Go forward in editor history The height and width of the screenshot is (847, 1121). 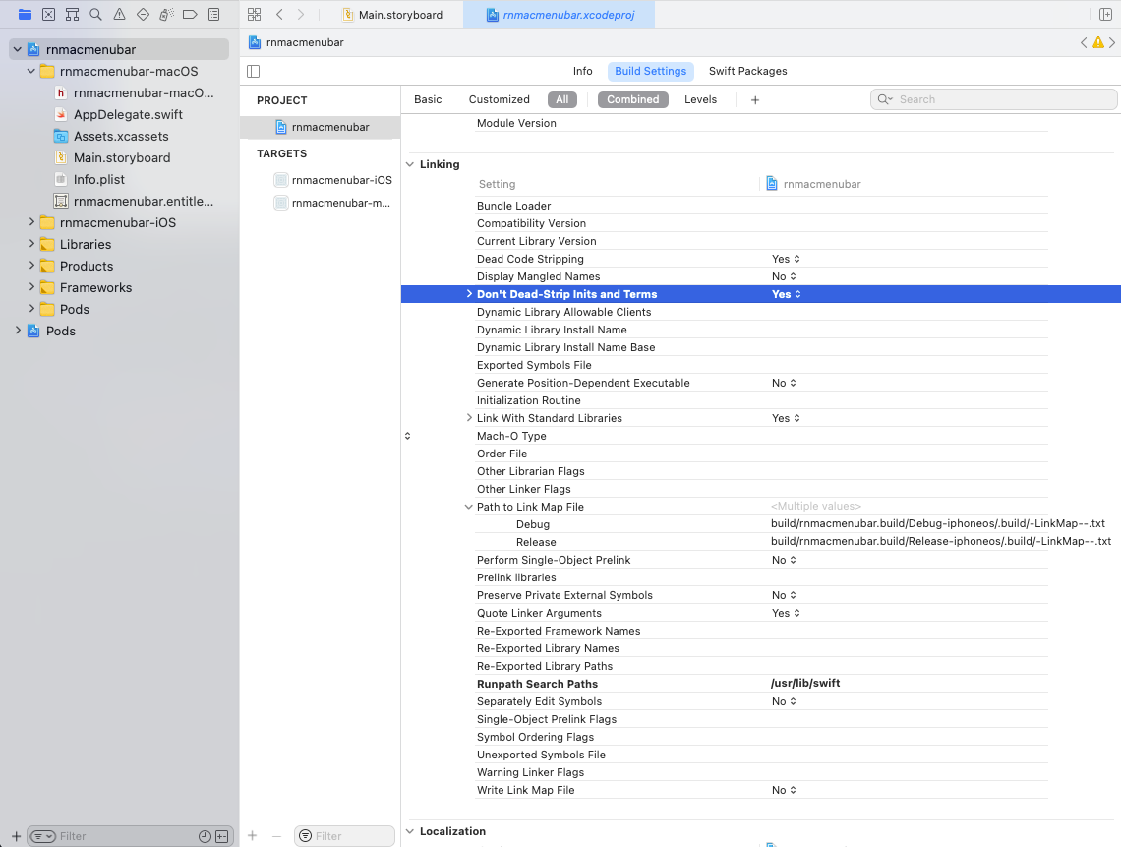[x=301, y=15]
